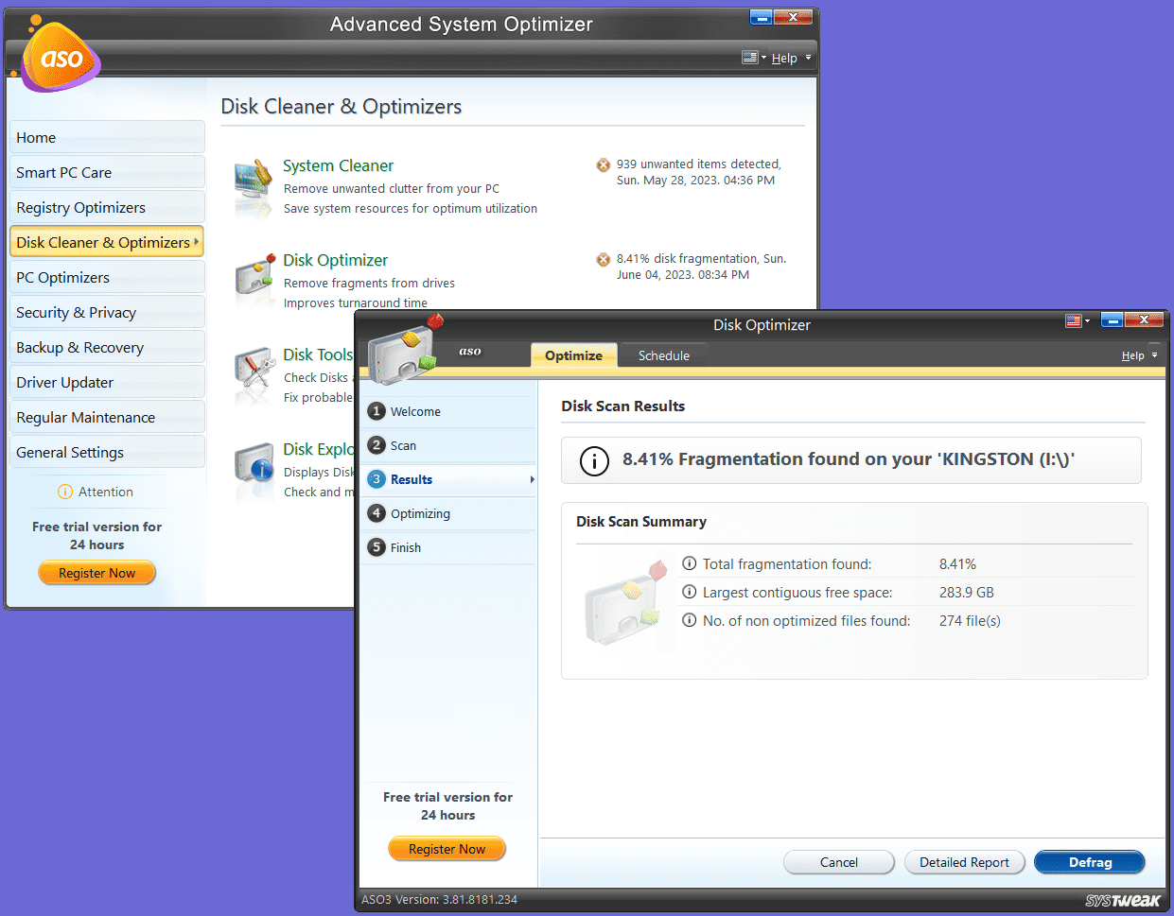Click warning icon beside 939 unwanted items

pos(603,165)
